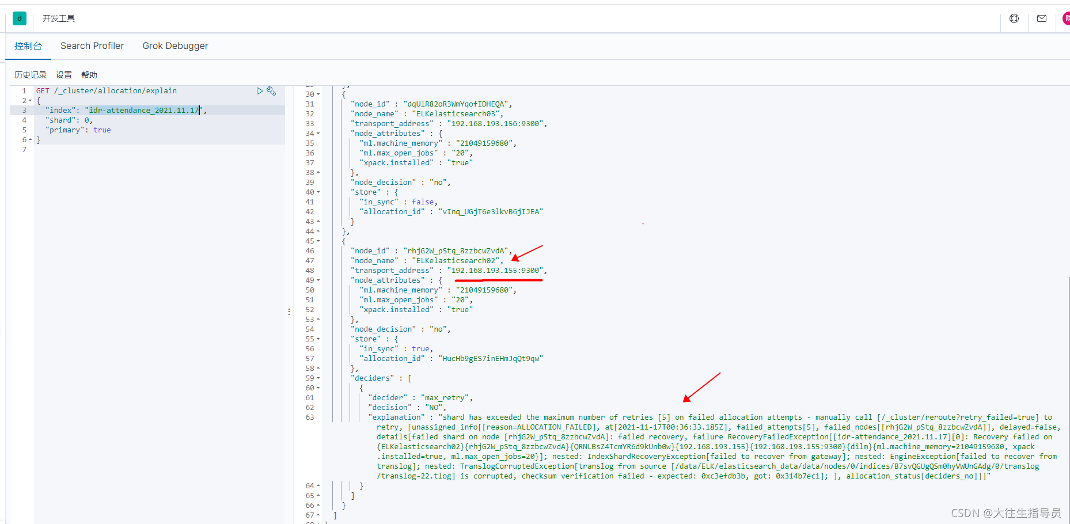Viewport: 1070px width, 524px height.
Task: Click the "primary": true line
Action: click(x=78, y=130)
